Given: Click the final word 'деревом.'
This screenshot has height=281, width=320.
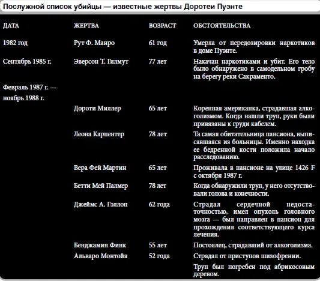Looking at the screenshot, I should tap(207, 274).
